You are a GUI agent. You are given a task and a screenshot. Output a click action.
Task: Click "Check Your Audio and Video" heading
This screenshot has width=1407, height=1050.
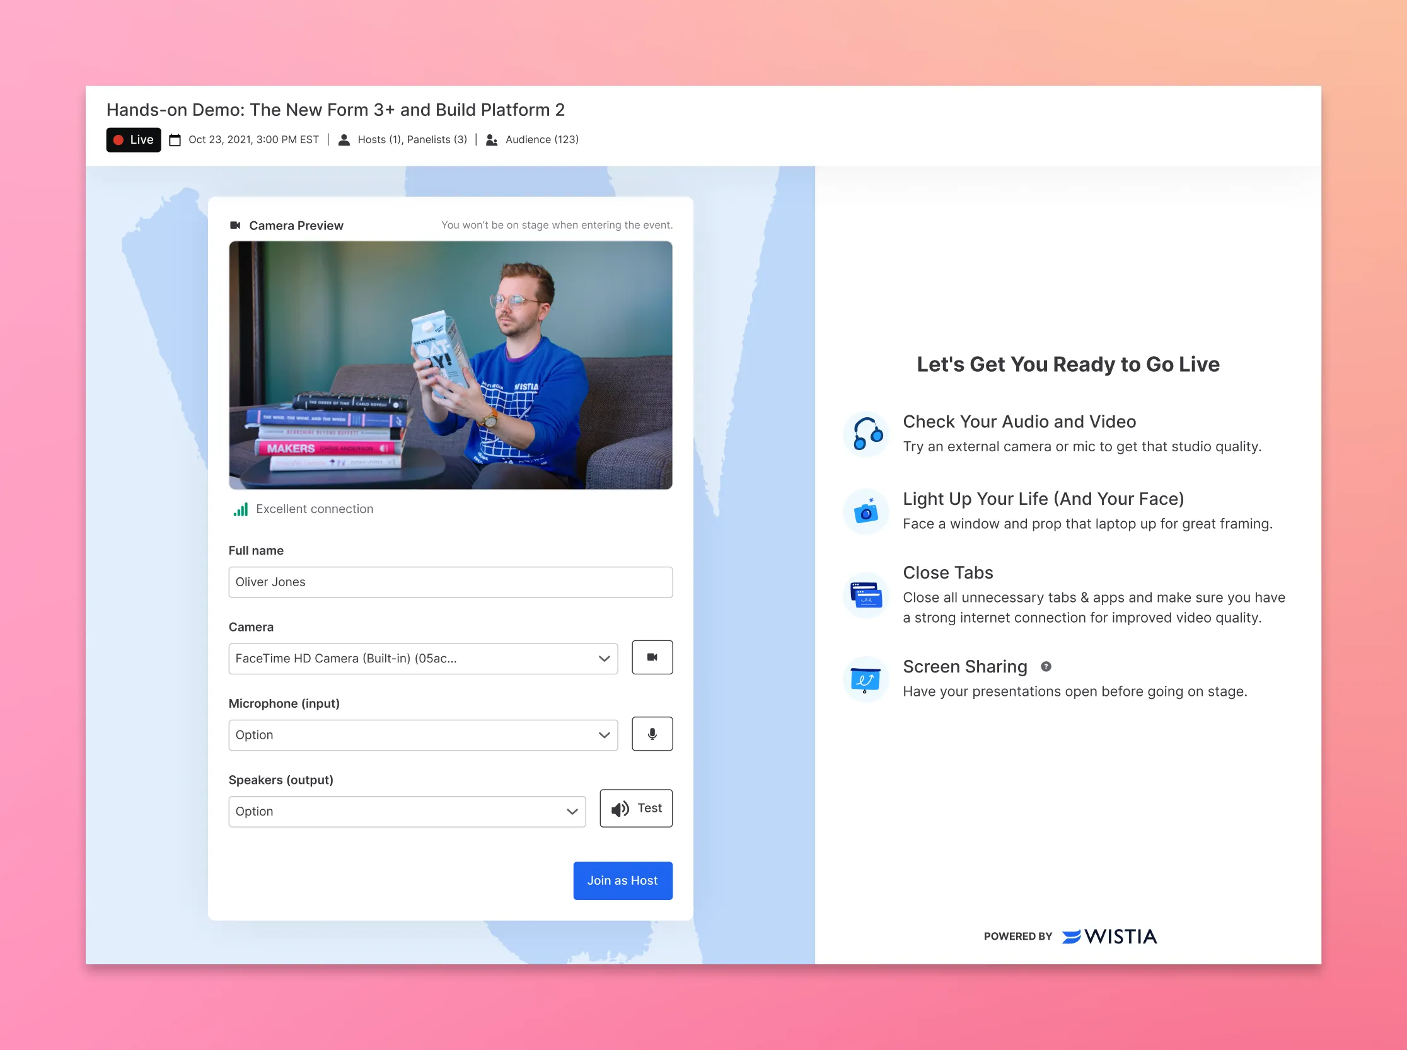coord(1019,422)
